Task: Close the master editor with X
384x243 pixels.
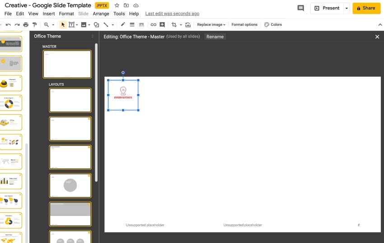Action: click(x=377, y=37)
